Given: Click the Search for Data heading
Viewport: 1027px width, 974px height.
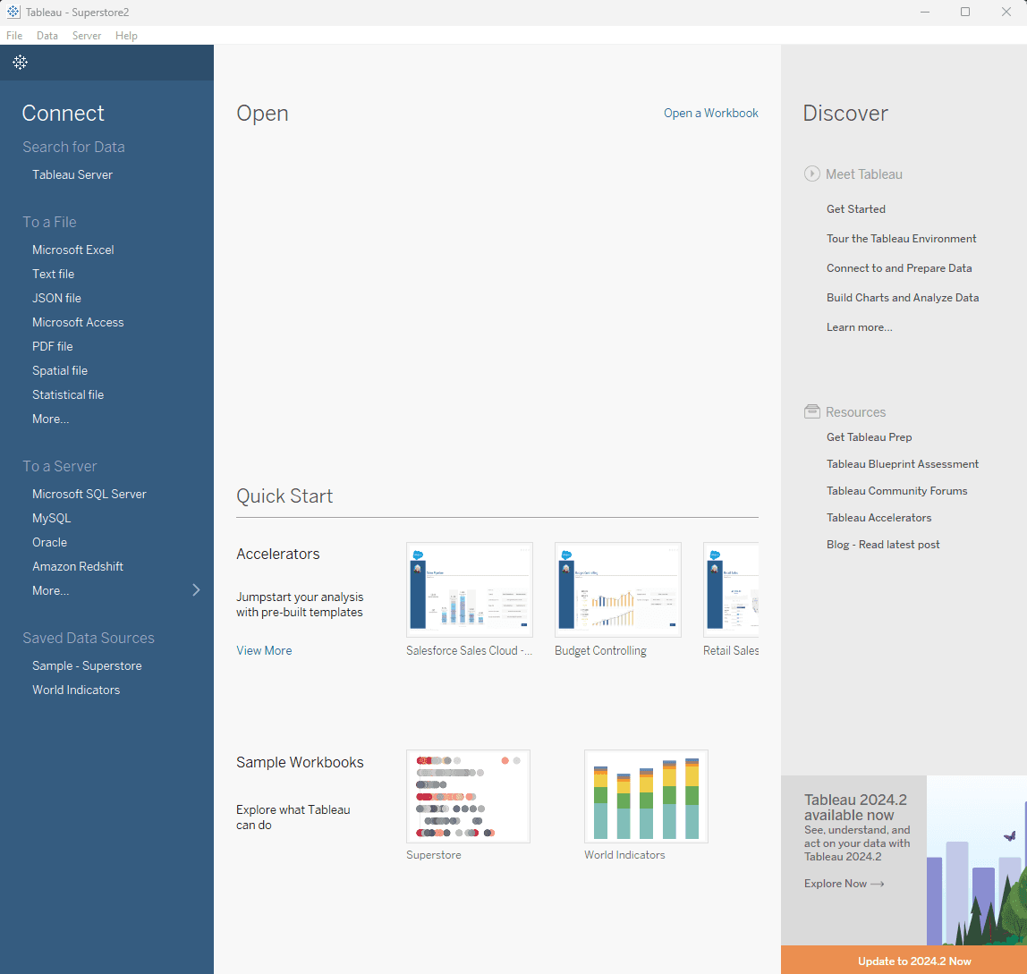Looking at the screenshot, I should pyautogui.click(x=73, y=147).
